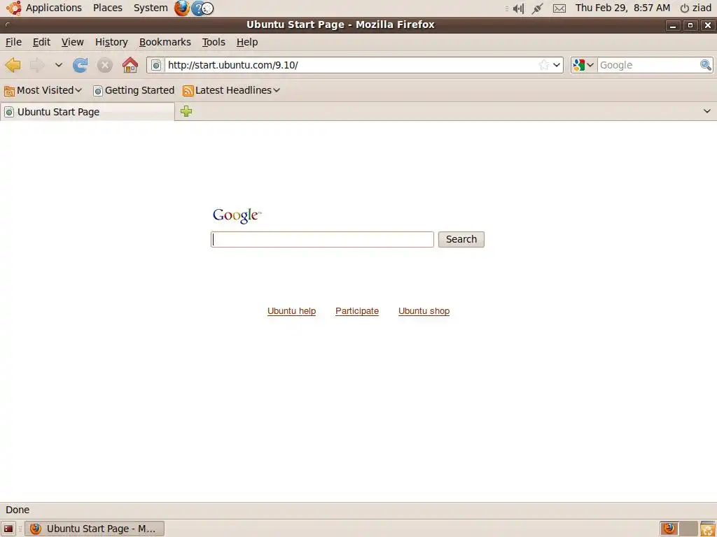Open the ziad user session menu
This screenshot has height=537, width=717.
695,8
